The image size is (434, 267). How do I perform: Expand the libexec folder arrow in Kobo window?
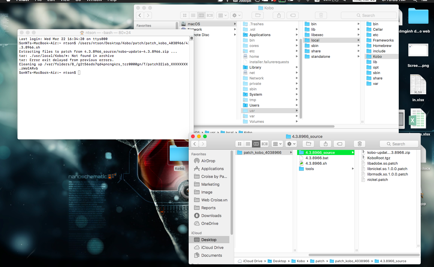click(358, 35)
